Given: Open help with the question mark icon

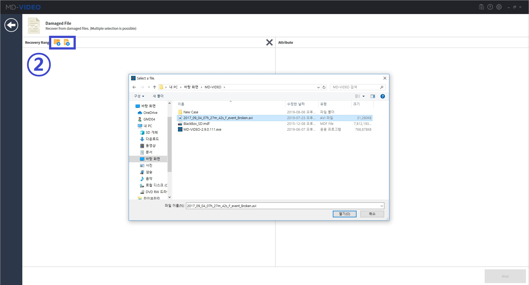Looking at the screenshot, I should click(490, 7).
